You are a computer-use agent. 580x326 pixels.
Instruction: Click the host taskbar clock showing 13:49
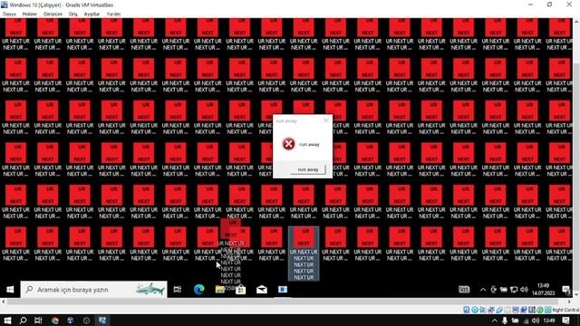(x=549, y=321)
